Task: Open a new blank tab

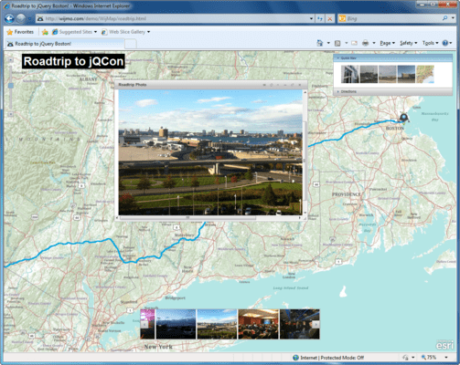Action: click(131, 44)
